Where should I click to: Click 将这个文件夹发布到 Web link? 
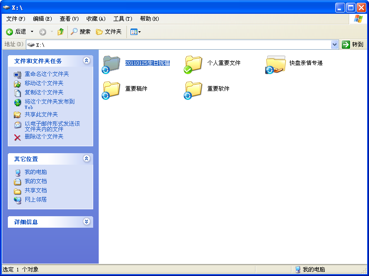pos(50,104)
